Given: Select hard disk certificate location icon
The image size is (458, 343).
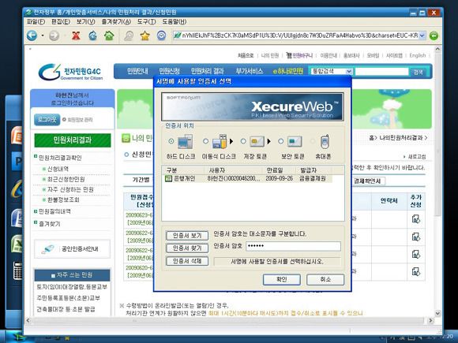Looking at the screenshot, I should [186, 142].
